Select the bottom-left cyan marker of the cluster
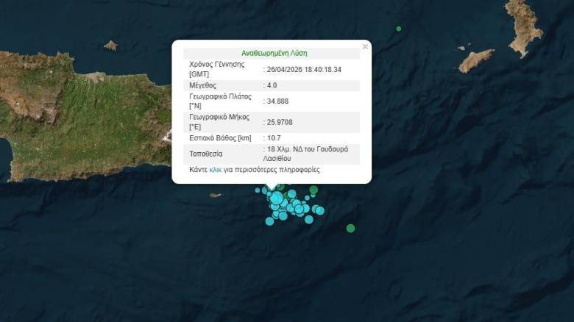This screenshot has height=322, width=574. 270,221
